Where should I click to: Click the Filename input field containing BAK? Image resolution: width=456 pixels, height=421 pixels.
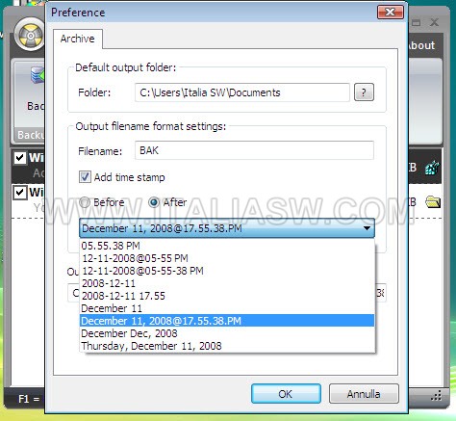tap(254, 150)
